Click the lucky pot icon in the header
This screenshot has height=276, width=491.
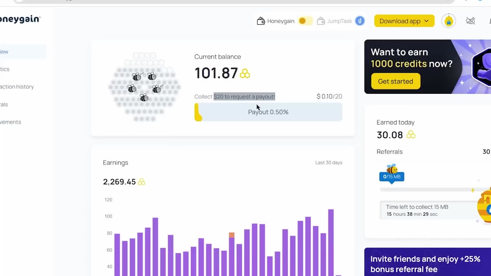click(449, 21)
